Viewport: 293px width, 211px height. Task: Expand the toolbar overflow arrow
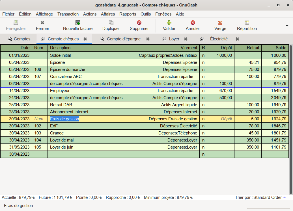[x=287, y=26]
